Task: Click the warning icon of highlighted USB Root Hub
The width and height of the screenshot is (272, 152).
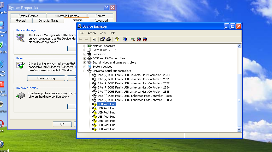Action: [94, 104]
